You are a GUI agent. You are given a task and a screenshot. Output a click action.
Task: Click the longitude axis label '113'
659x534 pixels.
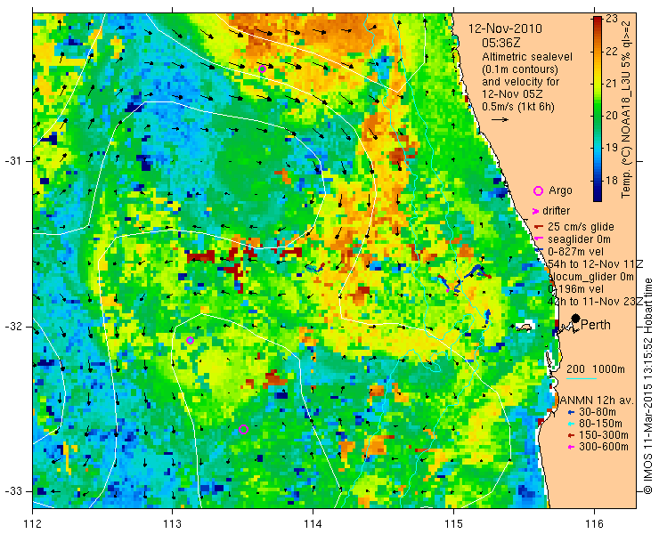click(172, 524)
